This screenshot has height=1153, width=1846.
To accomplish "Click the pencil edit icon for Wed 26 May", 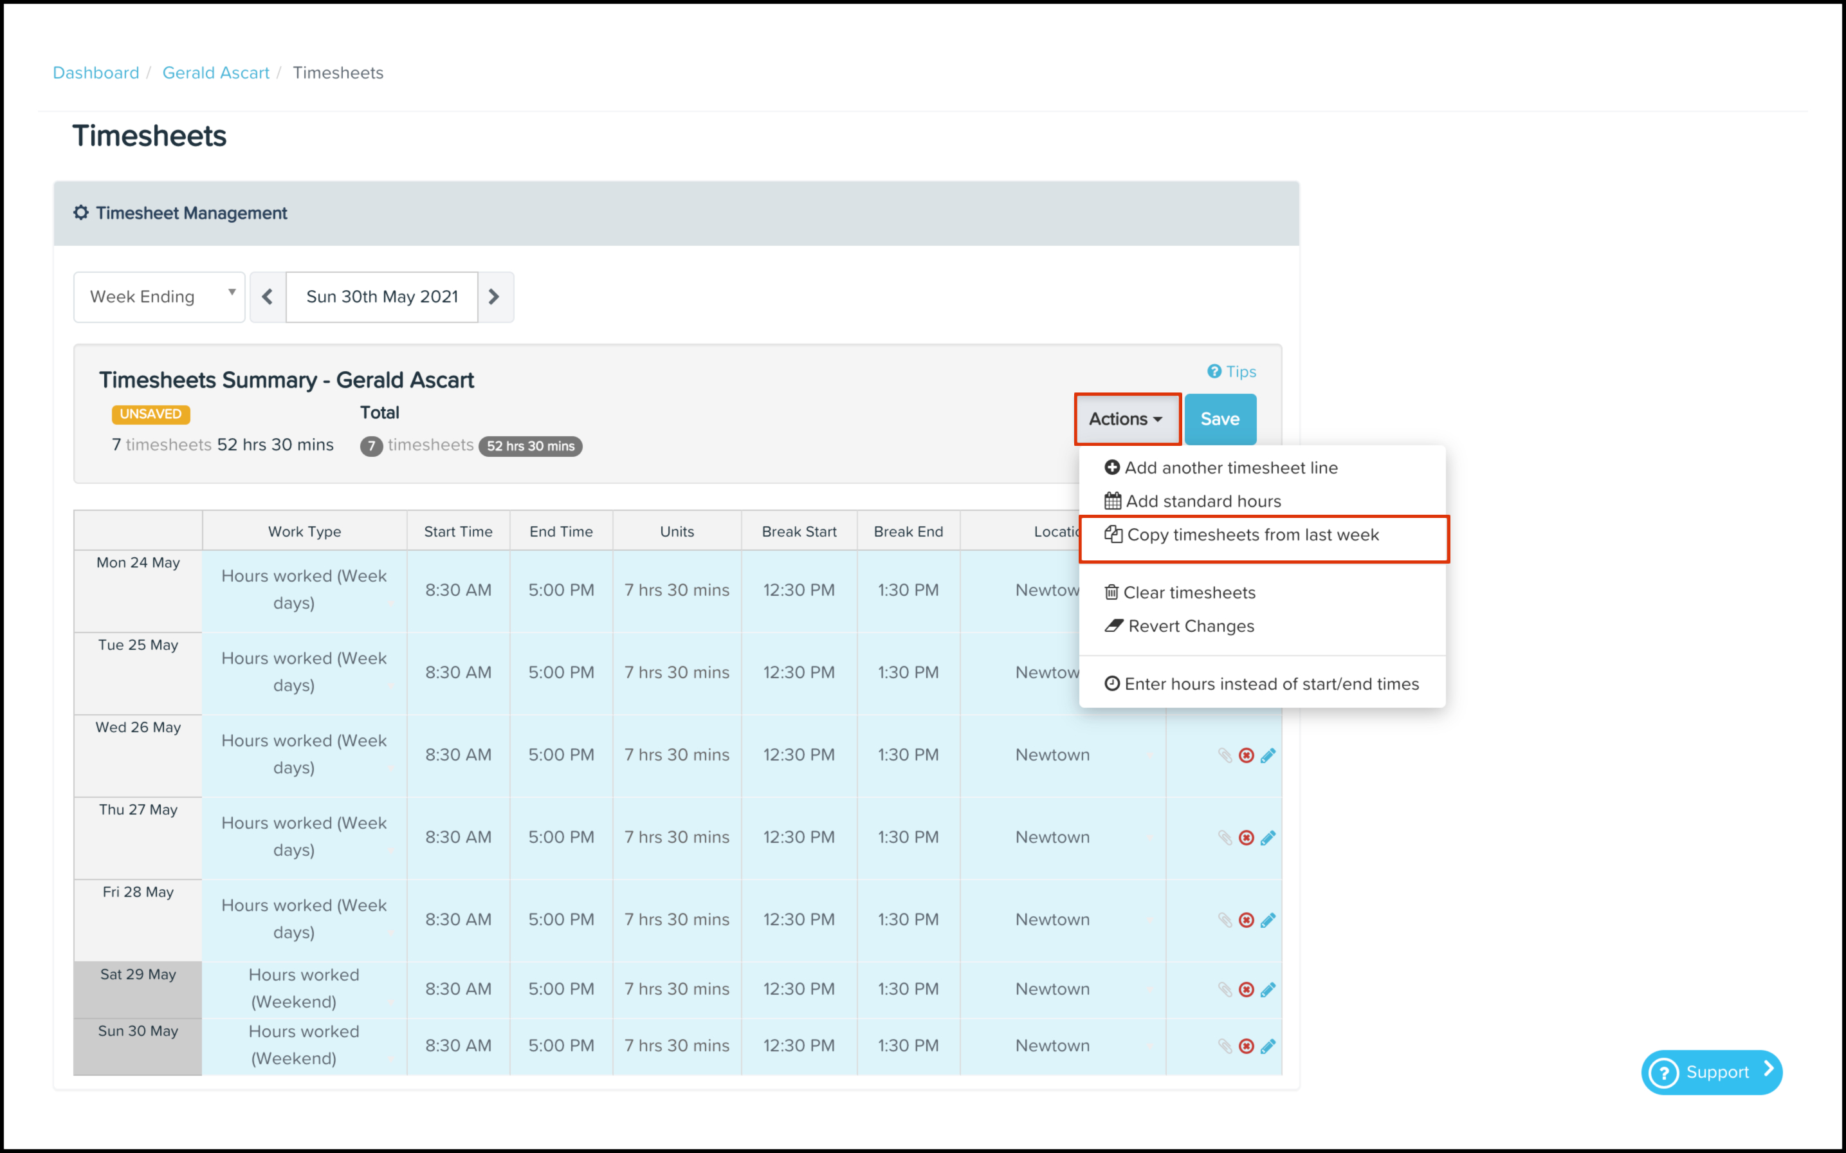I will (1268, 755).
